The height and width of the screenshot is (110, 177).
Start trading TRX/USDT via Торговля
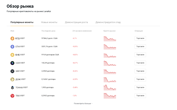click(x=140, y=96)
